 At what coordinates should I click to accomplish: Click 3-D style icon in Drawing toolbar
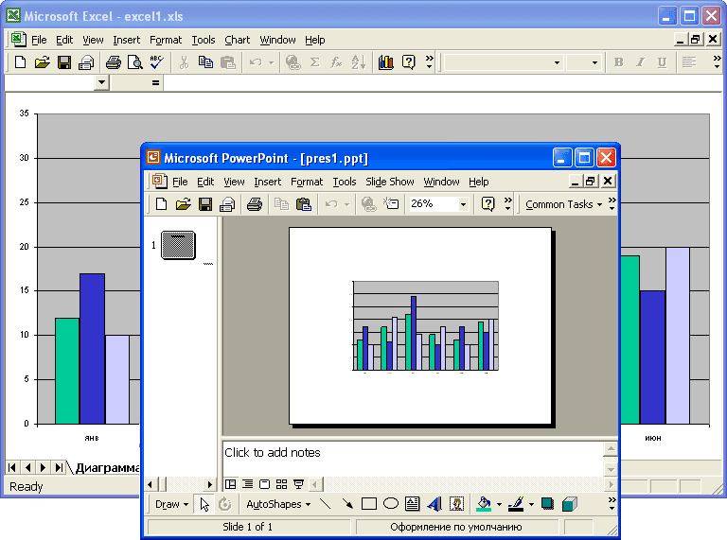click(569, 504)
